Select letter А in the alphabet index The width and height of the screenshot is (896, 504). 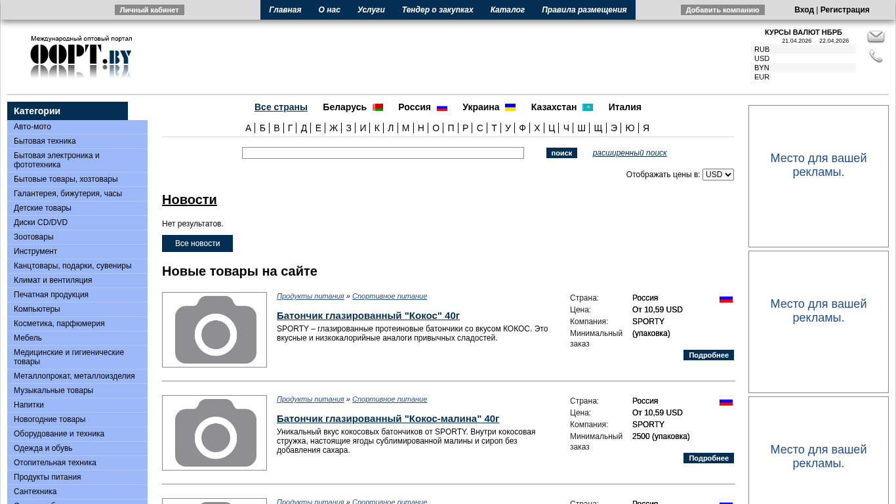pos(249,128)
